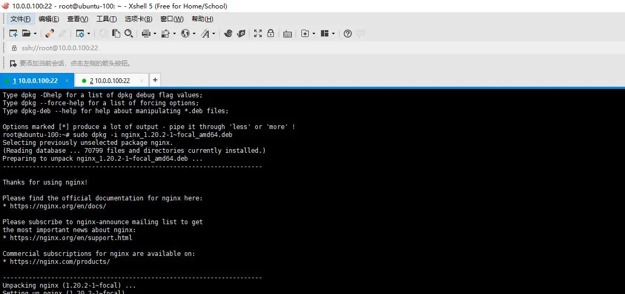Click the Help question mark icon
625x294 pixels.
(x=347, y=33)
